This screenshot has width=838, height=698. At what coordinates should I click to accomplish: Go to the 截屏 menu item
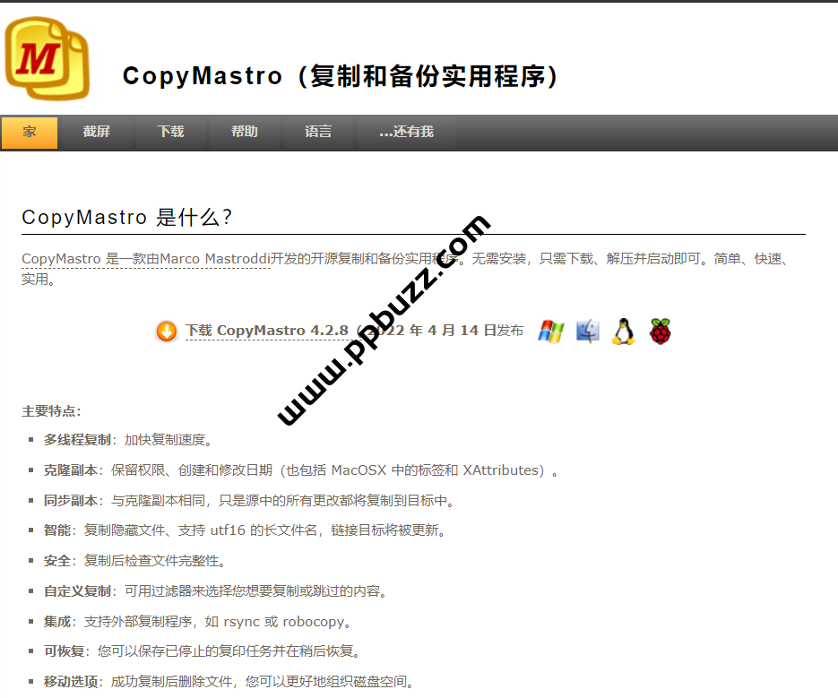[x=96, y=132]
